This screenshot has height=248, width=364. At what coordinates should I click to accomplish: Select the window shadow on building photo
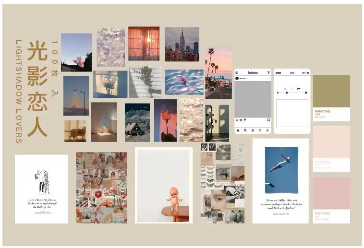[217, 123]
